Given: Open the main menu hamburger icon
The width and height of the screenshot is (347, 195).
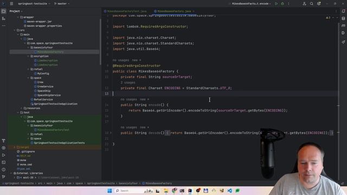Looking at the screenshot, I should click(11, 4).
